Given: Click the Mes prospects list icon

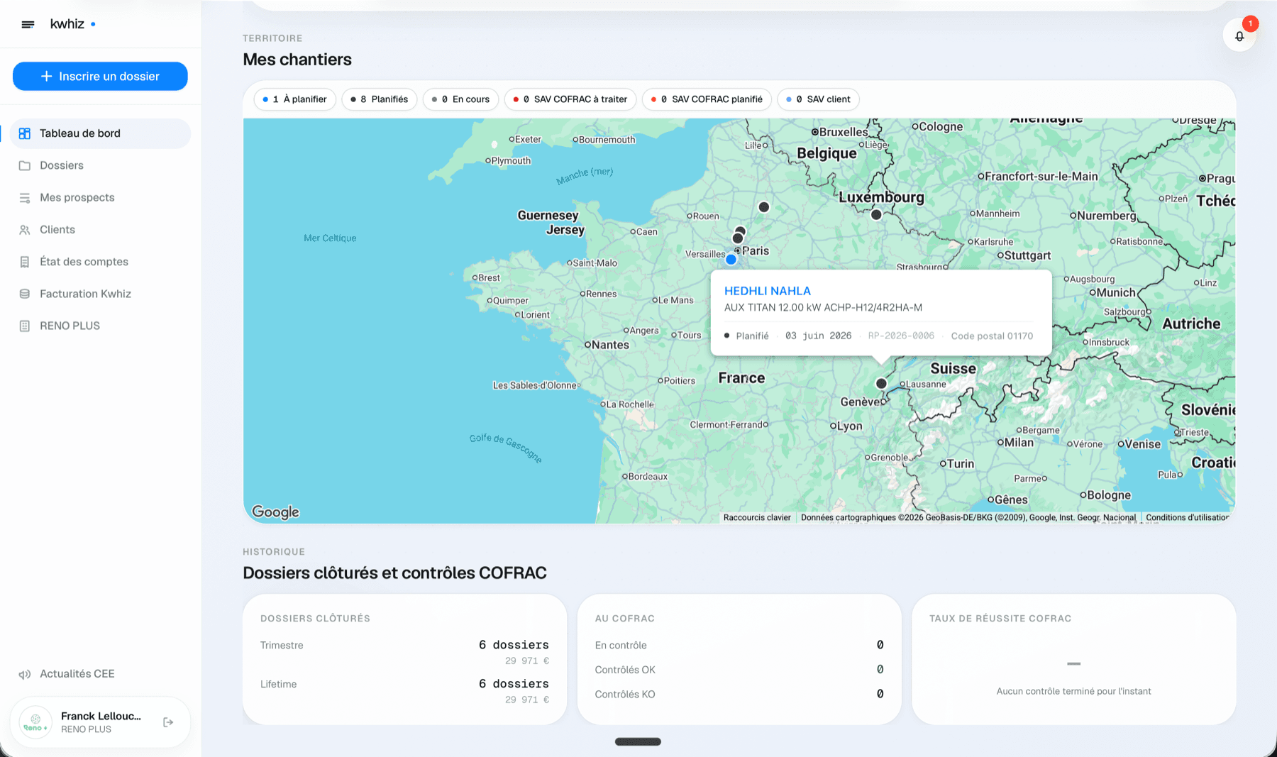Looking at the screenshot, I should tap(25, 198).
